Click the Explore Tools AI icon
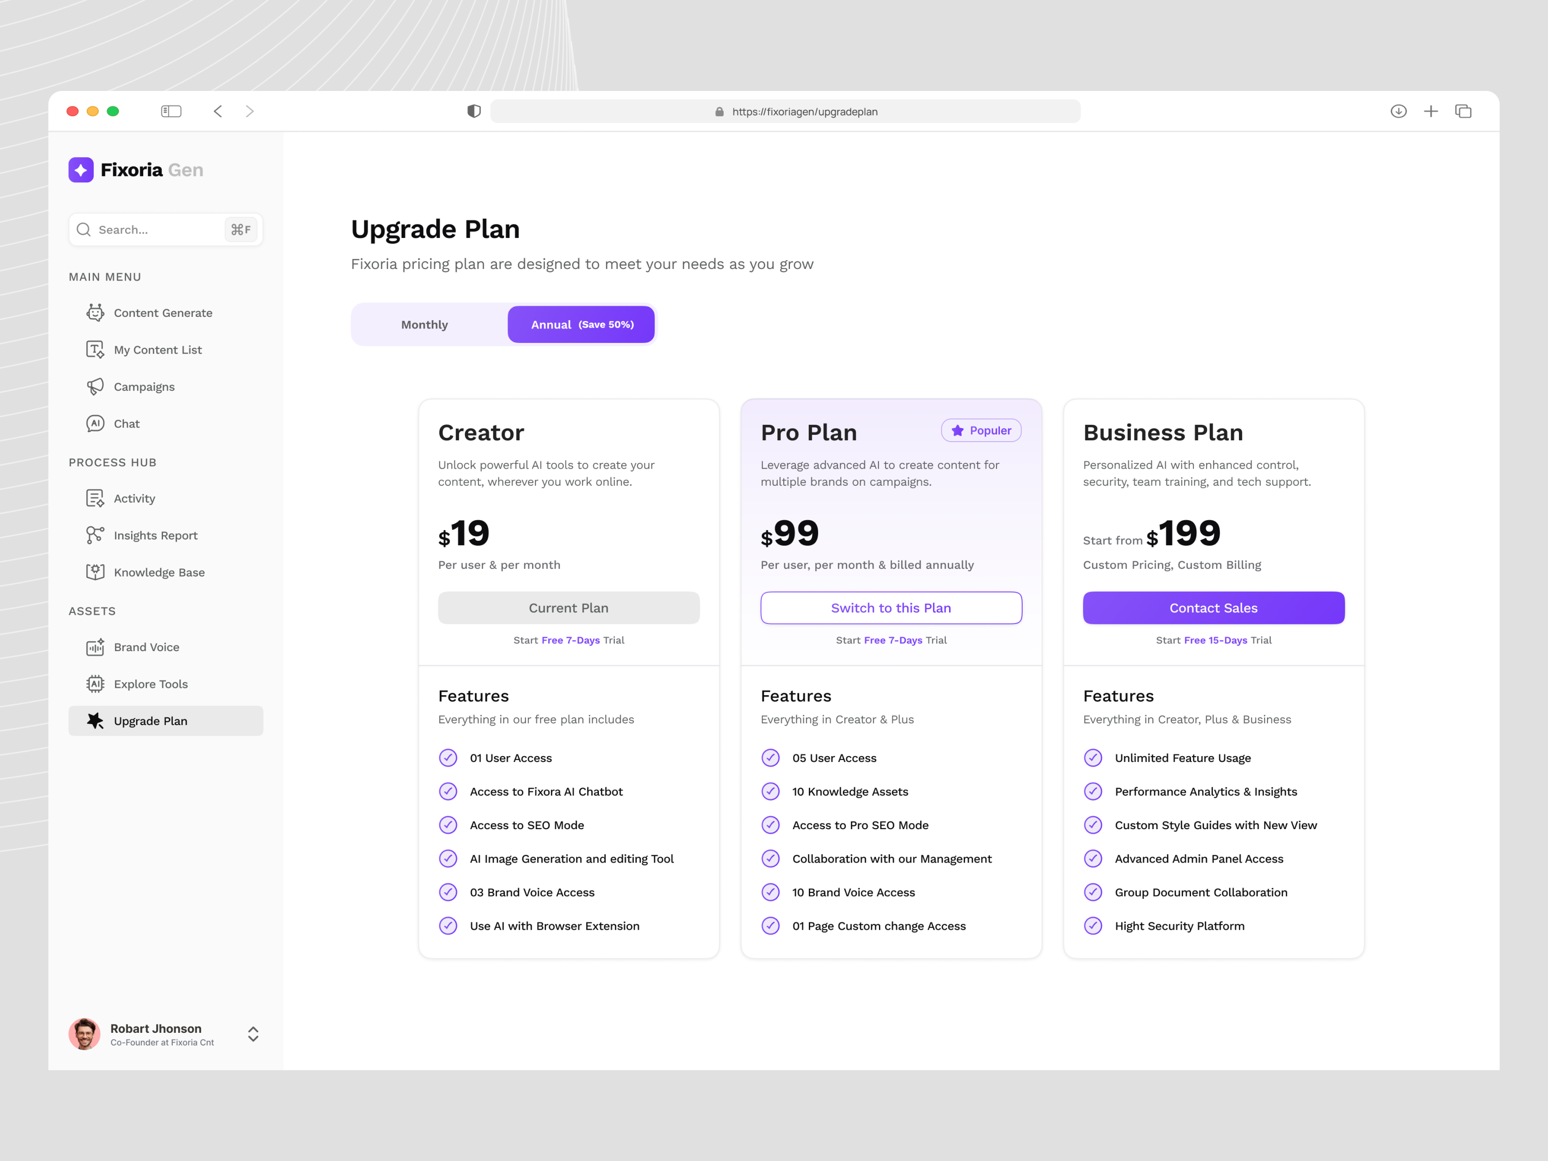 coord(95,684)
